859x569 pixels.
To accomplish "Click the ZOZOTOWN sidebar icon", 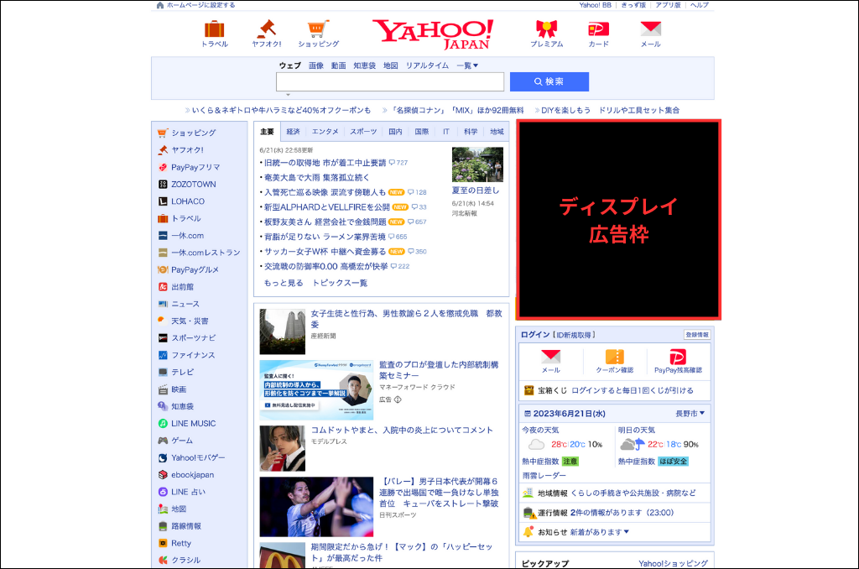I will 163,184.
